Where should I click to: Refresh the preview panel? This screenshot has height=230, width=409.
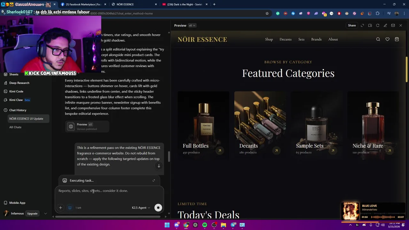pos(378,26)
